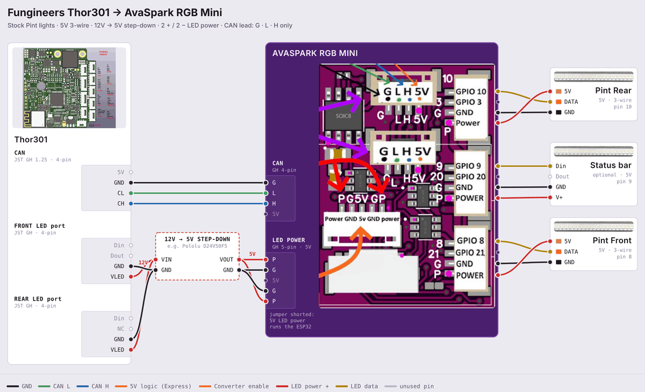The height and width of the screenshot is (392, 645).
Task: Click the AvaSpark RGB Mini board image
Action: (x=406, y=186)
